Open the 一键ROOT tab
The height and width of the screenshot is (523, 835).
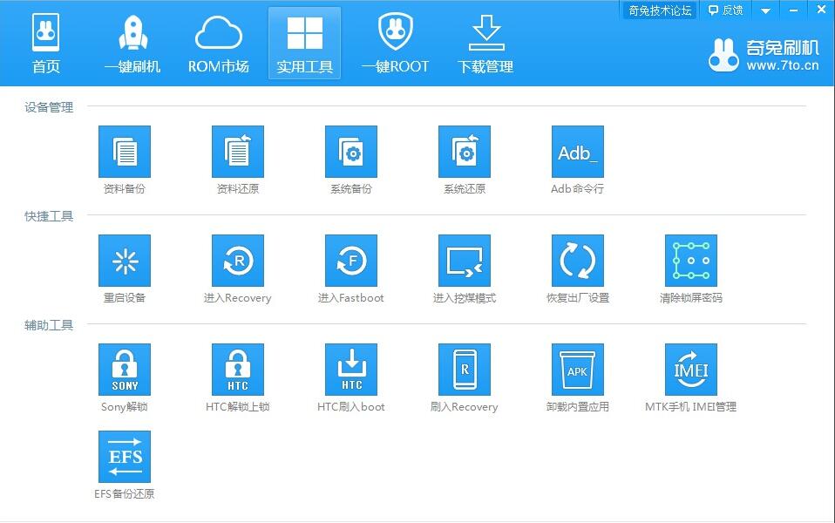coord(395,44)
